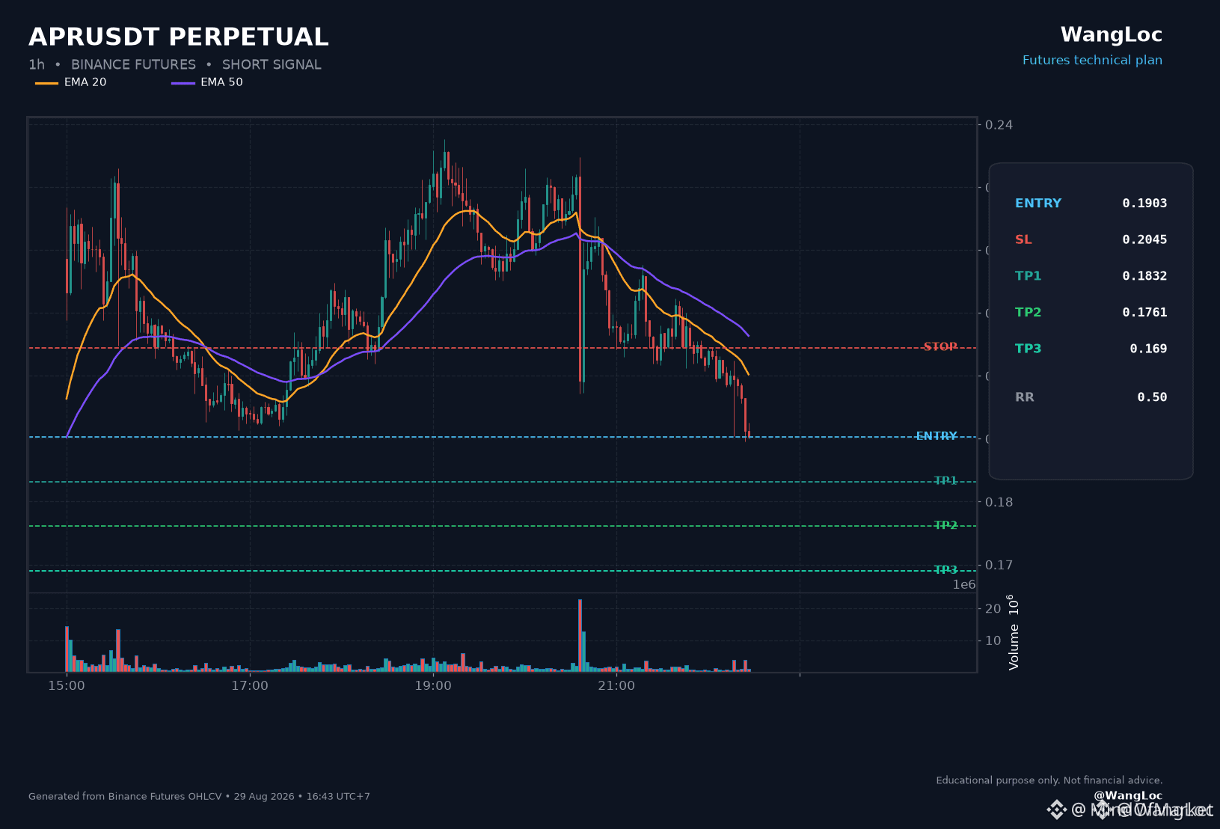This screenshot has width=1220, height=829.
Task: Click the 0.17 price axis label
Action: pos(999,565)
